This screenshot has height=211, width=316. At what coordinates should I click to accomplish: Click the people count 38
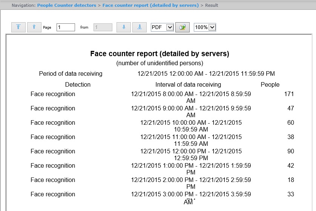pos(291,137)
